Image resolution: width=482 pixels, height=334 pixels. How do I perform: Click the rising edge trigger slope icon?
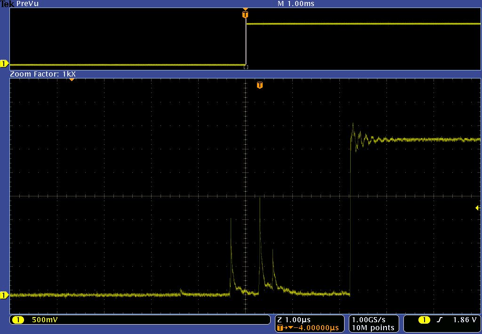coord(440,320)
